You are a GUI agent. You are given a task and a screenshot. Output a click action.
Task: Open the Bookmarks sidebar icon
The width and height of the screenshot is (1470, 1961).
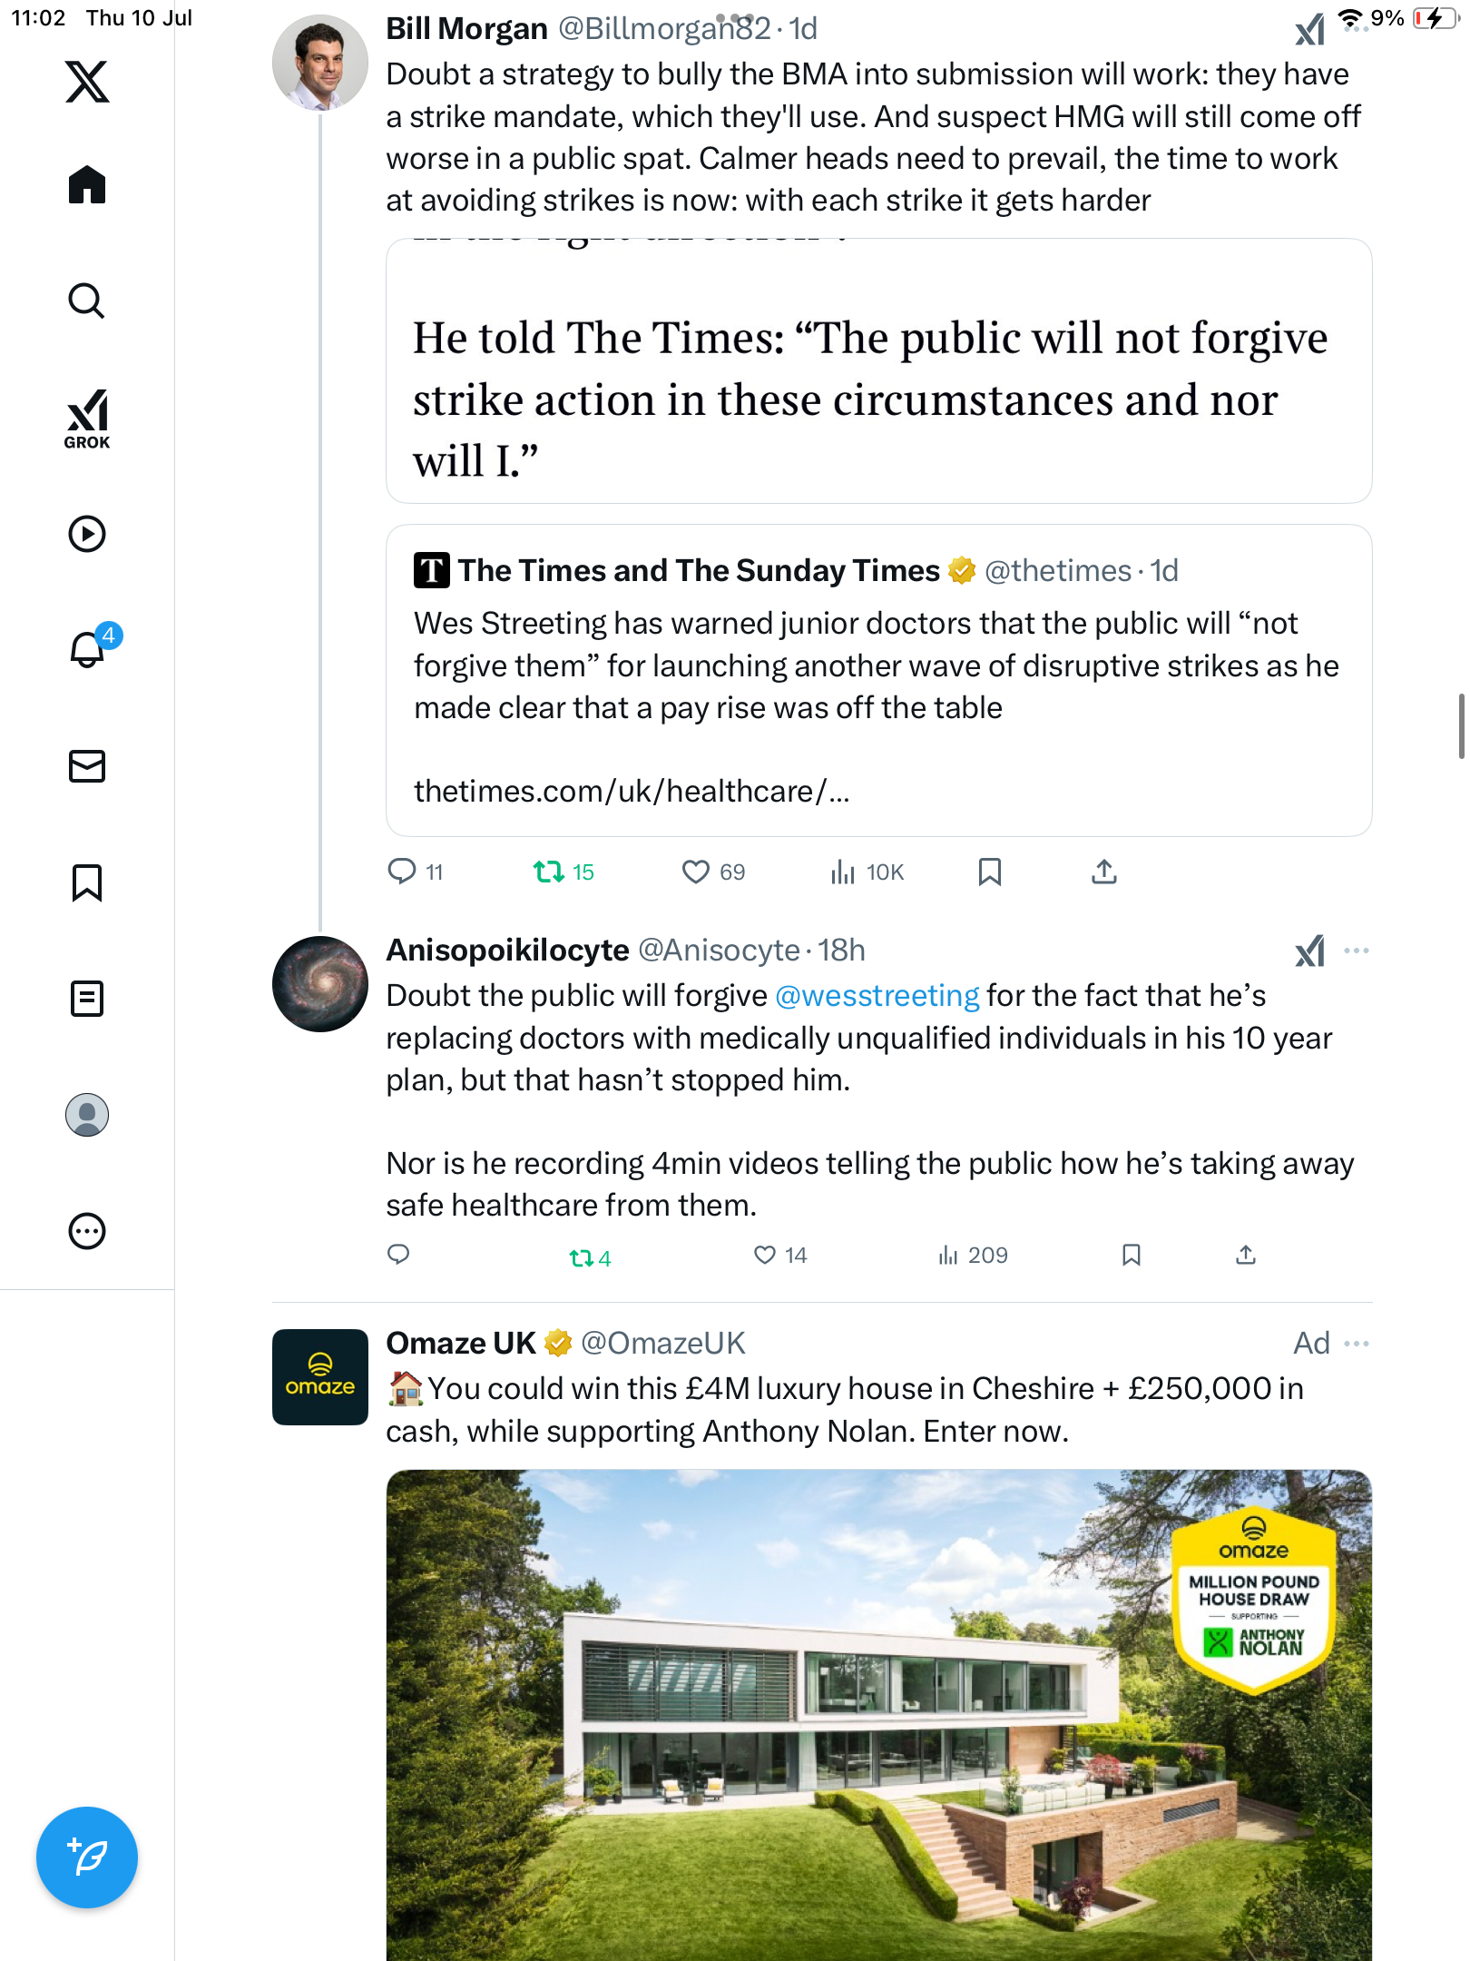click(87, 882)
